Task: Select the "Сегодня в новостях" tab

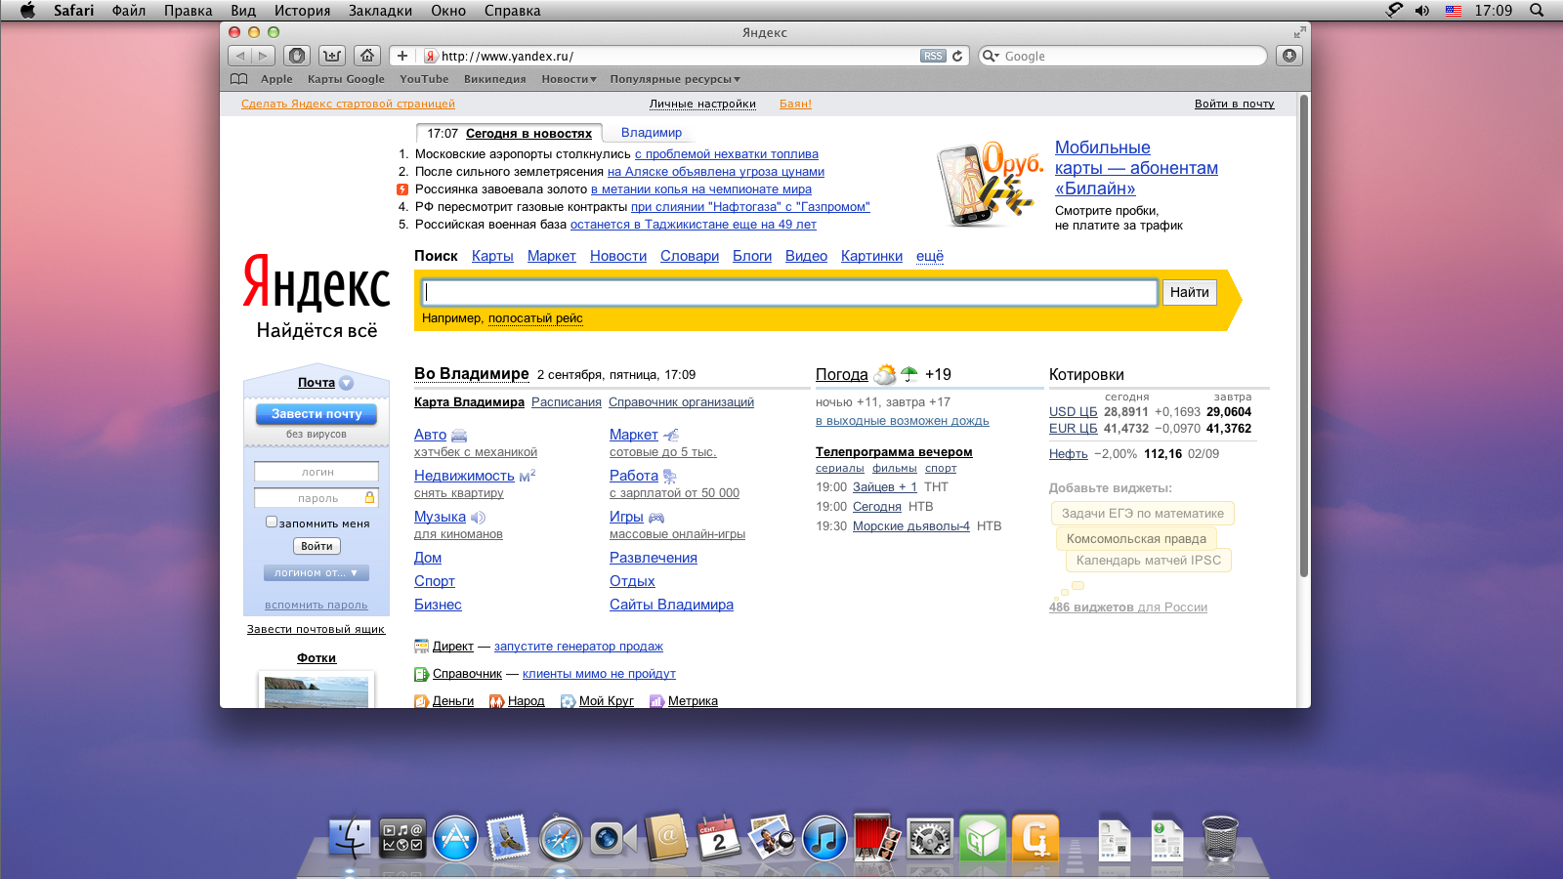Action: click(529, 134)
